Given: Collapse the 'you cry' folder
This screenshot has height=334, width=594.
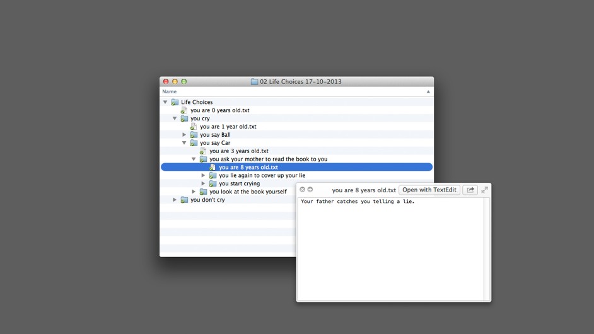Looking at the screenshot, I should point(175,118).
